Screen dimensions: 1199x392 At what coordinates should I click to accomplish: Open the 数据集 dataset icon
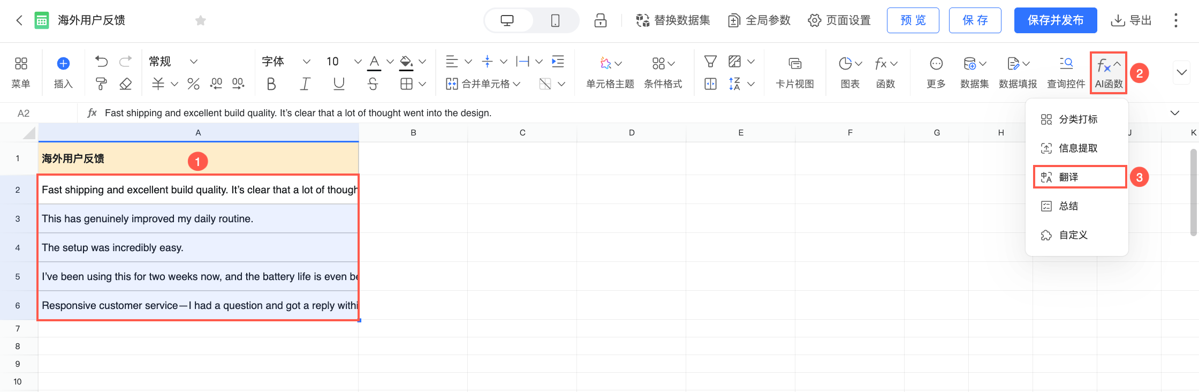pyautogui.click(x=975, y=72)
